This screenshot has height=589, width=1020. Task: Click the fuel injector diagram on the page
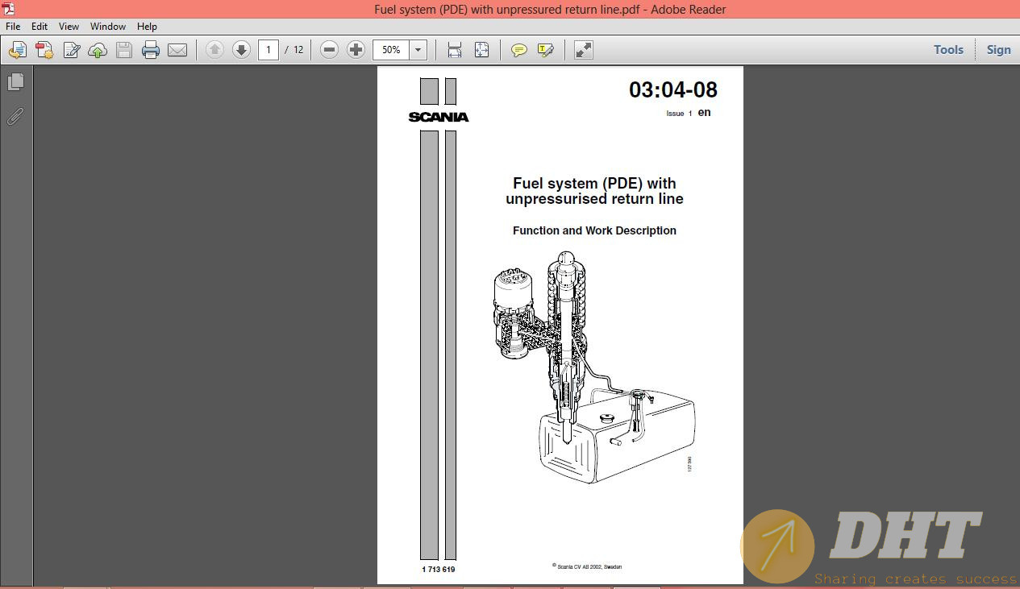tap(593, 366)
